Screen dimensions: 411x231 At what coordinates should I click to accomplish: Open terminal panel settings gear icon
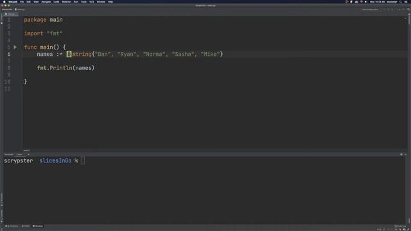401,155
